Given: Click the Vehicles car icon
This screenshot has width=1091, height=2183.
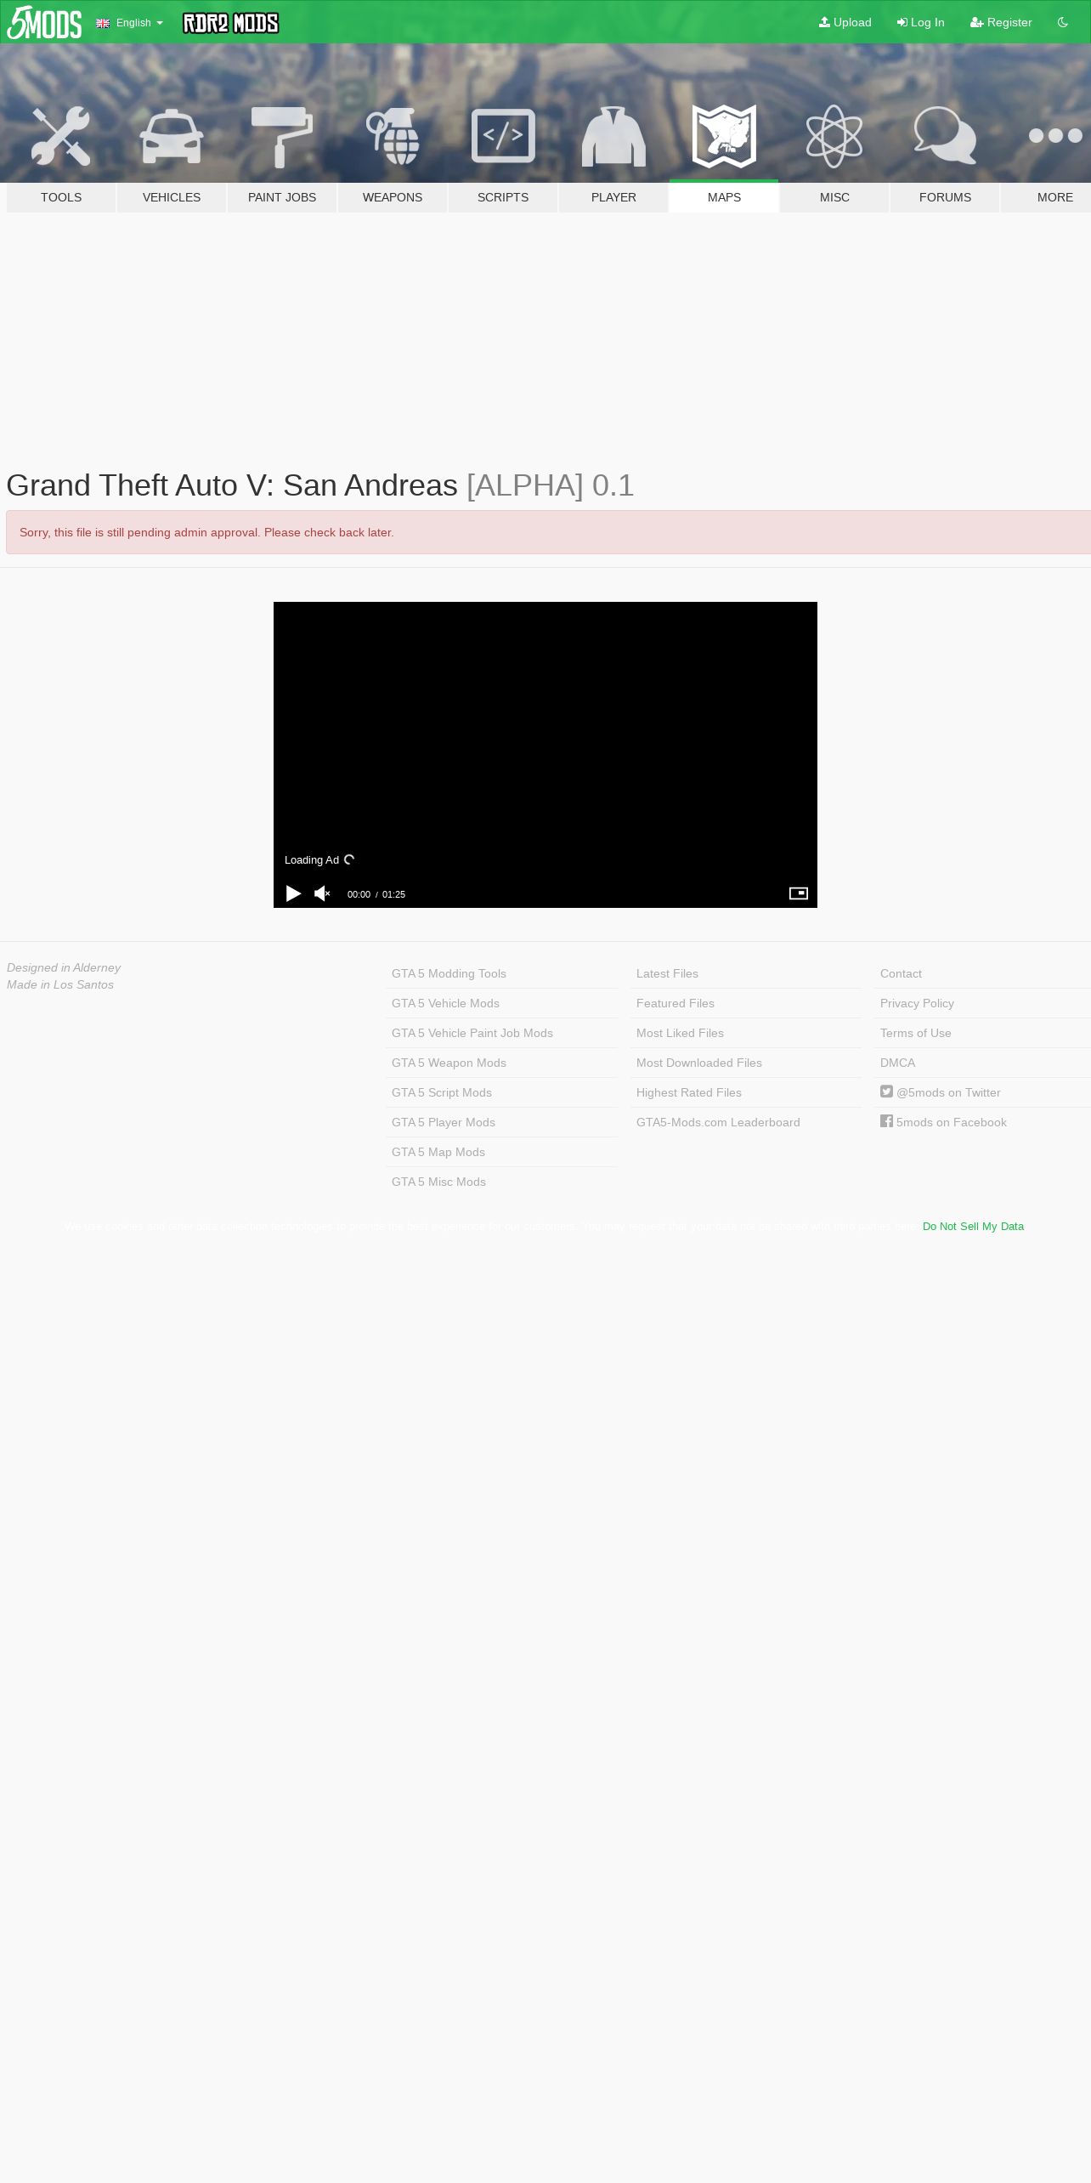Looking at the screenshot, I should tap(172, 136).
